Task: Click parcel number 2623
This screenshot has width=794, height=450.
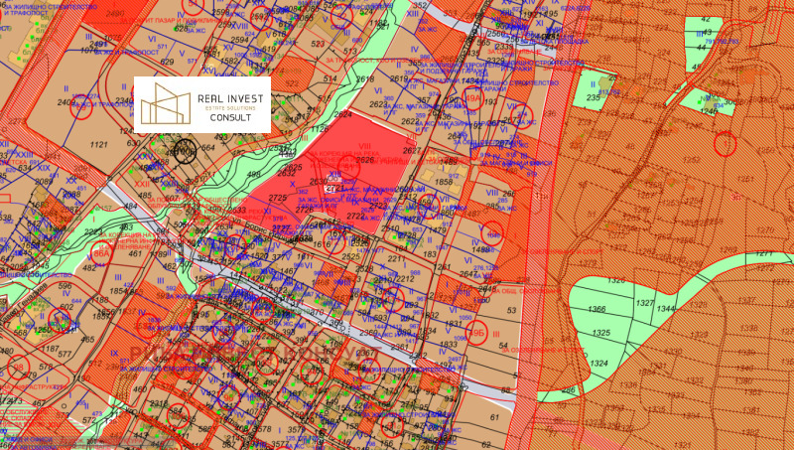Action: point(378,105)
